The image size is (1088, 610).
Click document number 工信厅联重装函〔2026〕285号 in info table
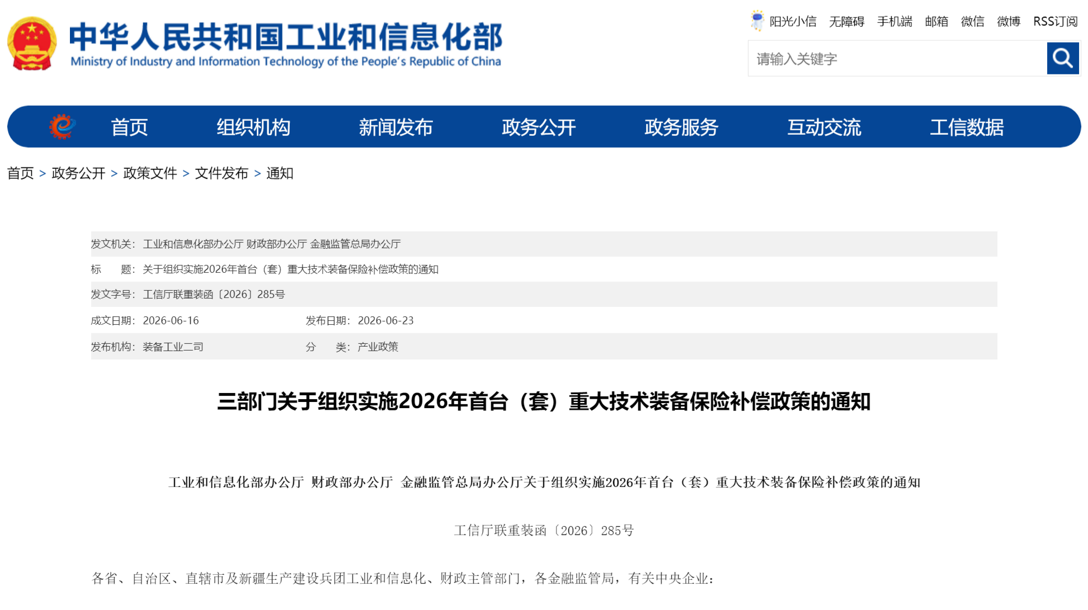214,294
